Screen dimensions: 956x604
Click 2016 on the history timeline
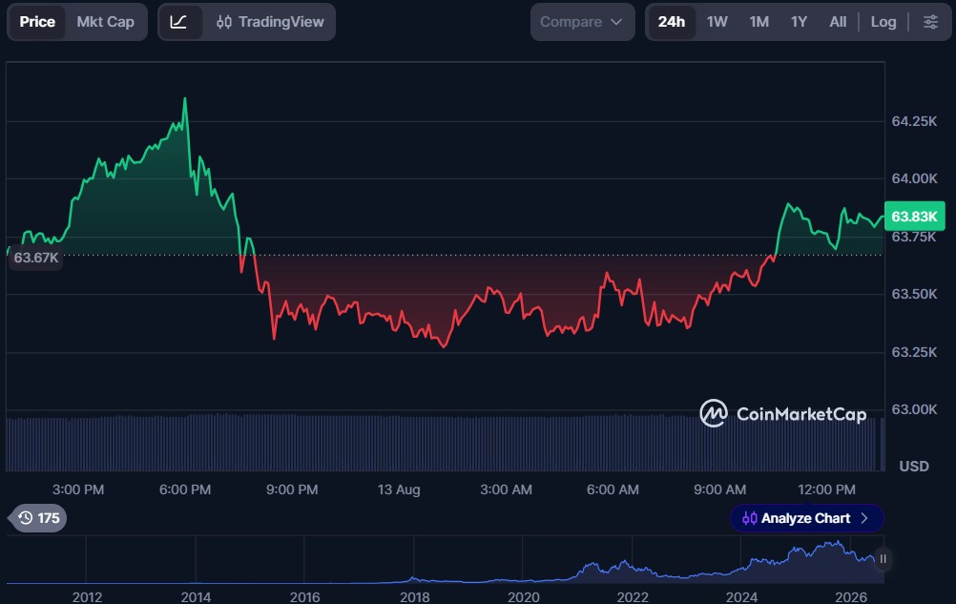(305, 596)
